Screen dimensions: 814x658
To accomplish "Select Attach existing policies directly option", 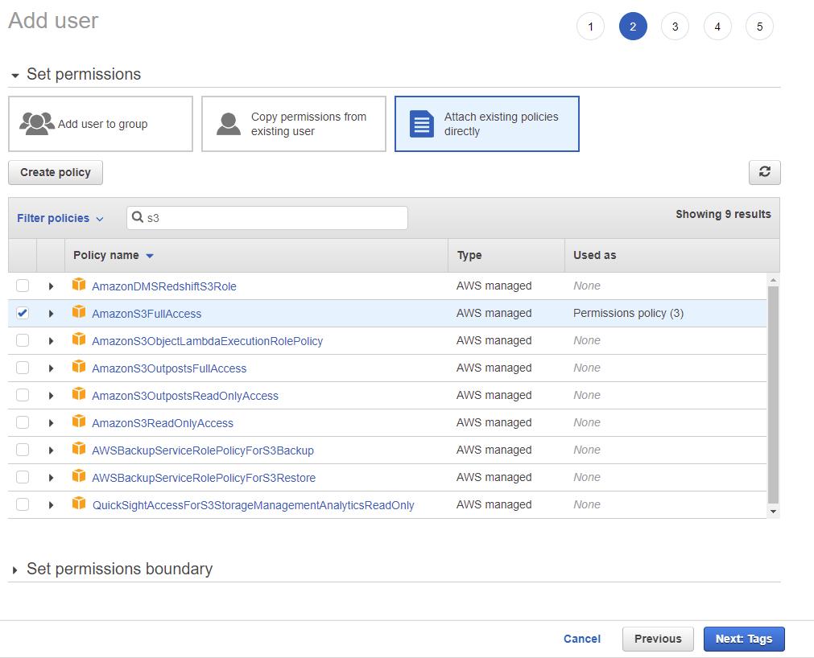I will pyautogui.click(x=487, y=124).
